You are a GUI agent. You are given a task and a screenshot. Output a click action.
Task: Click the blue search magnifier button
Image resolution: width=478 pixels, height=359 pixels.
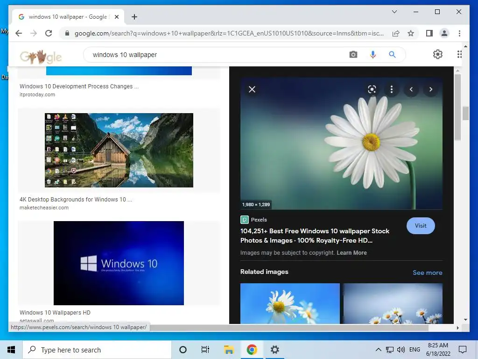point(392,55)
